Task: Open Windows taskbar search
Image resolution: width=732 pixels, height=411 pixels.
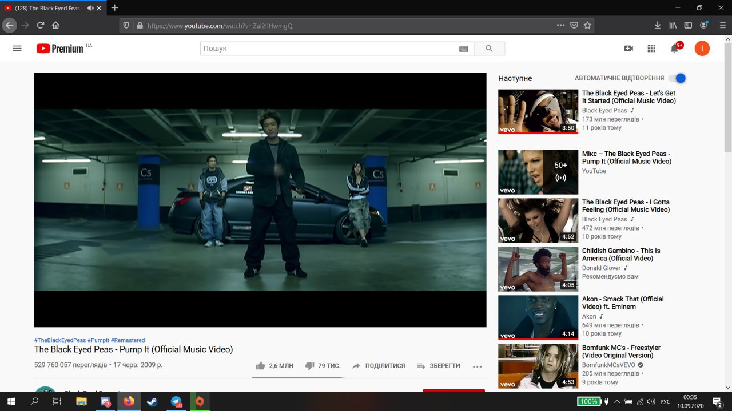Action: pos(34,401)
